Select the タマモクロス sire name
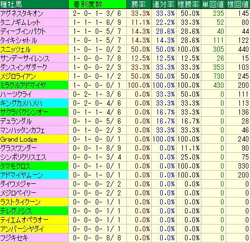Screen dimensions: 250x243 (15, 166)
